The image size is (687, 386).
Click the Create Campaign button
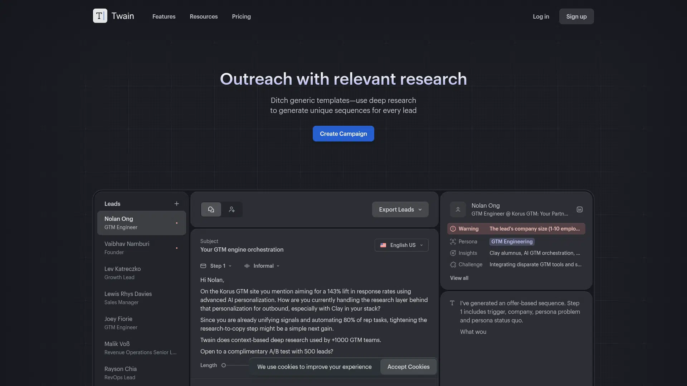(x=343, y=134)
